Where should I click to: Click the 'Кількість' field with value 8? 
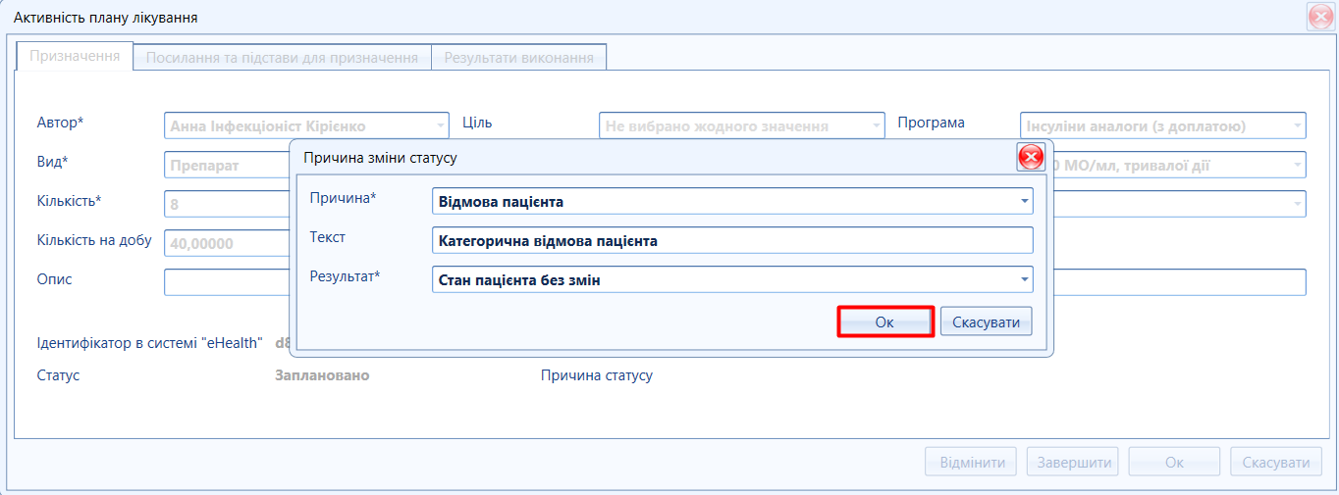(228, 204)
